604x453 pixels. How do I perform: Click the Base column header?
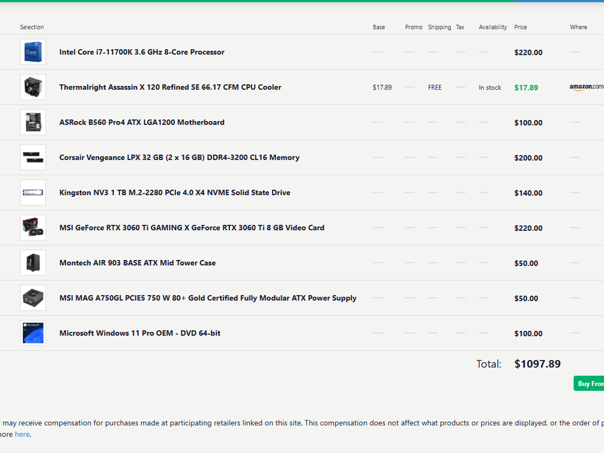coord(379,27)
